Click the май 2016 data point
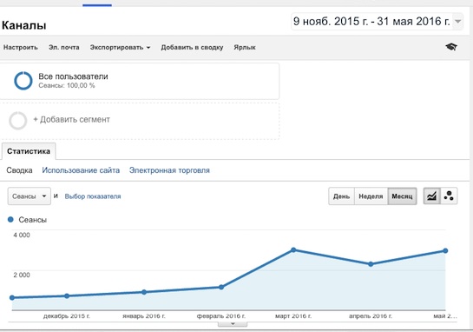Image resolution: width=473 pixels, height=332 pixels. coord(445,250)
